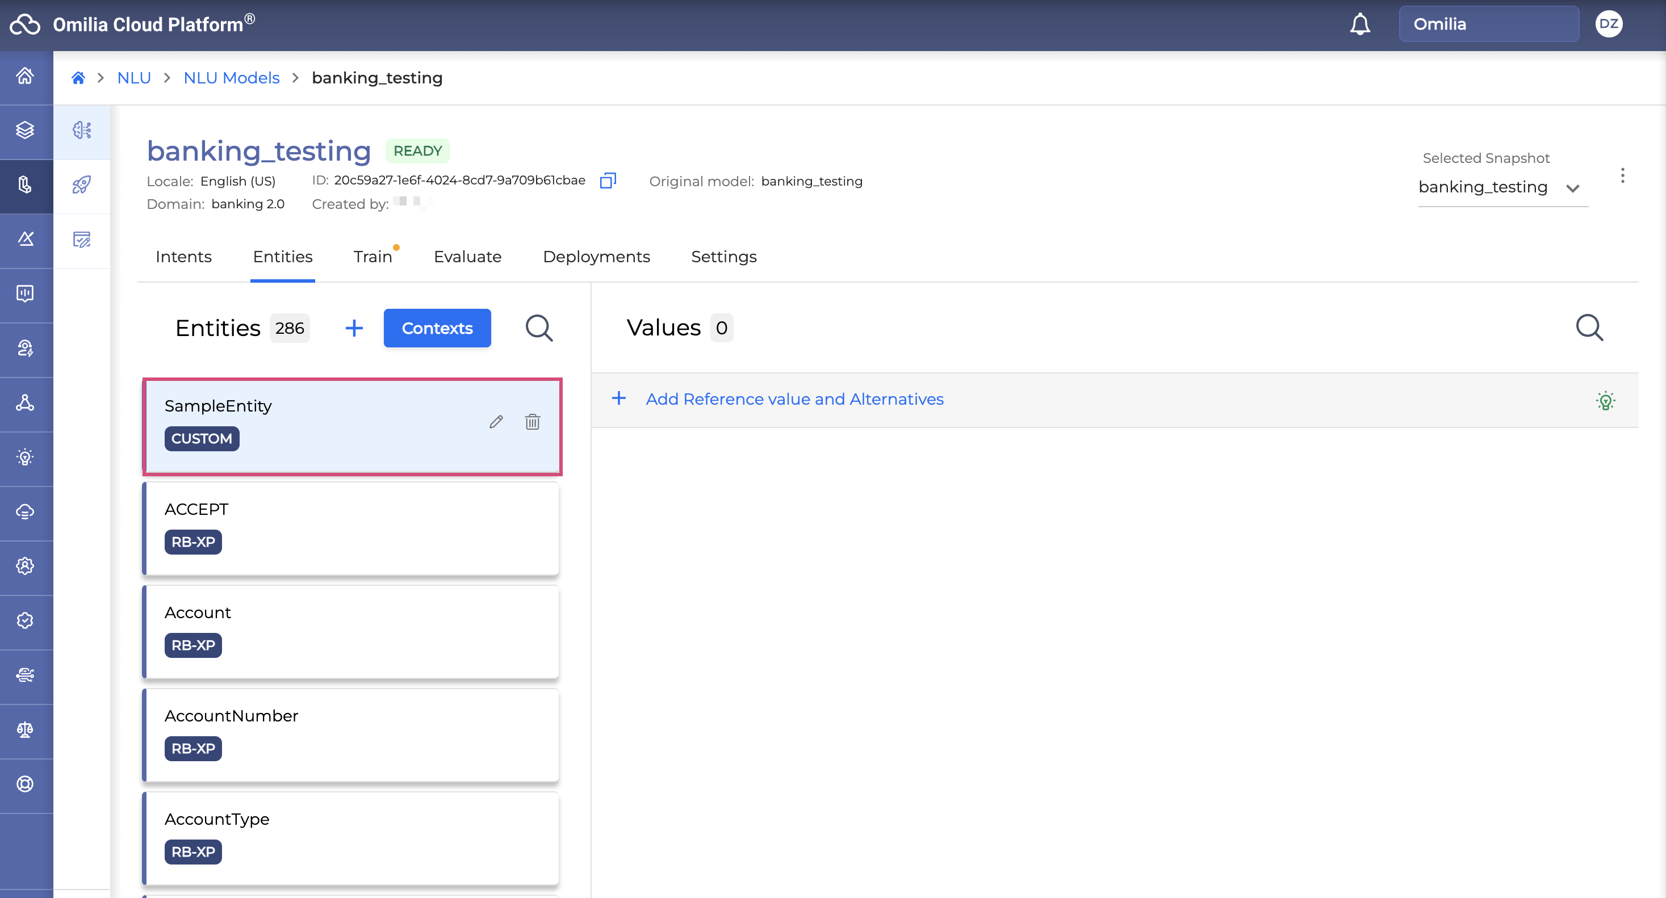Viewport: 1666px width, 898px height.
Task: Click the notification bell icon
Action: coord(1359,24)
